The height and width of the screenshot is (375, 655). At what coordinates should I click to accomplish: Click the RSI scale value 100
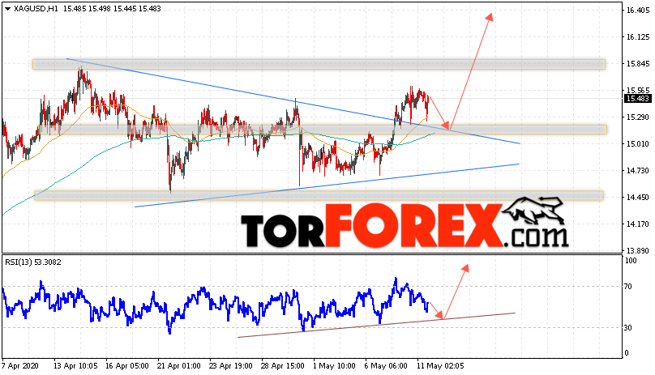tap(631, 261)
